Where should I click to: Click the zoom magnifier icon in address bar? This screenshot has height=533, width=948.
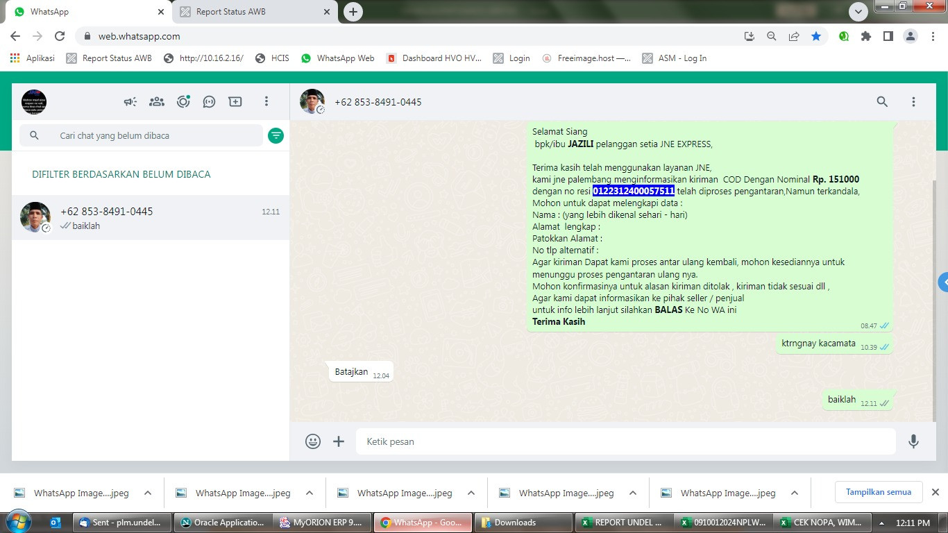coord(771,36)
